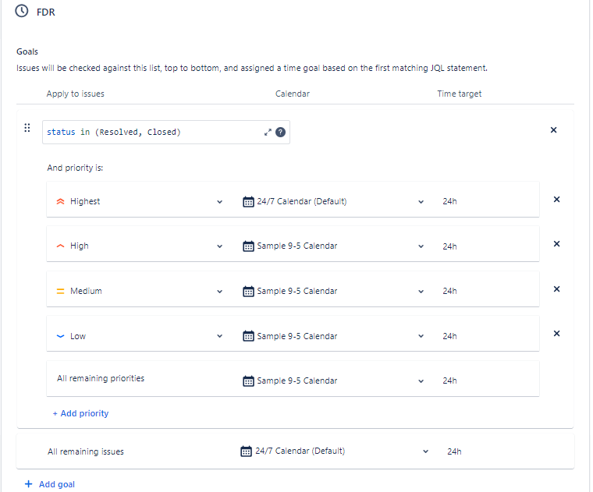Click the plus icon beside Add goal

(28, 484)
